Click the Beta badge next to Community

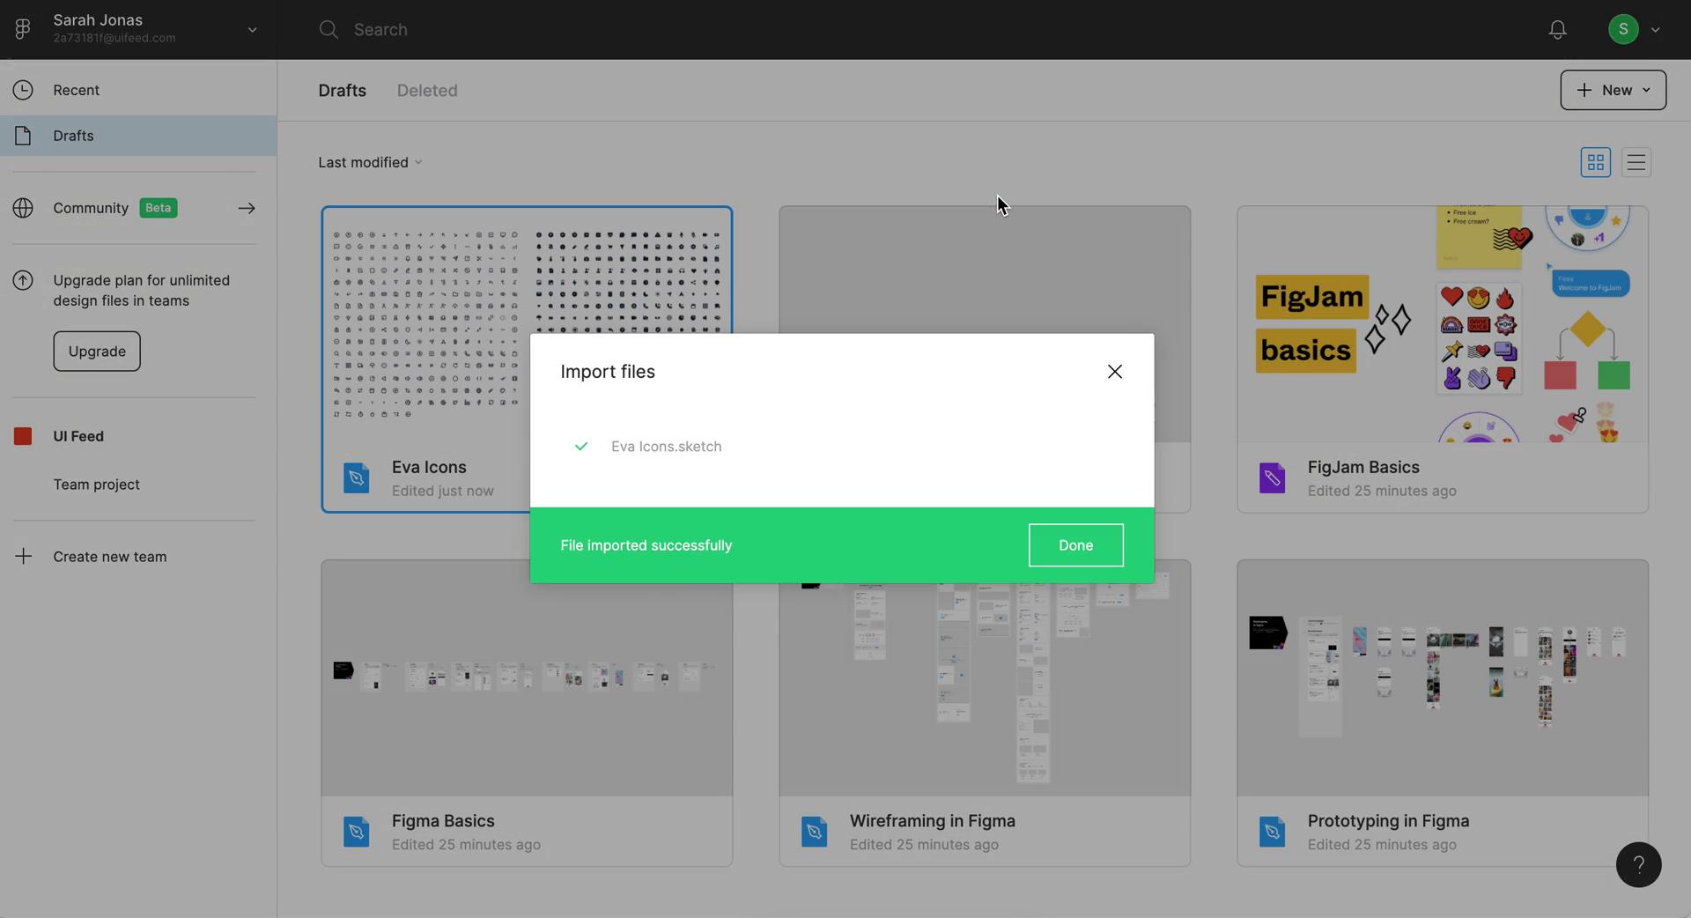(x=159, y=208)
